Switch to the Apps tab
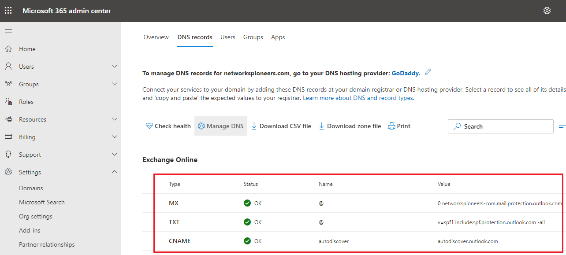 tap(278, 37)
